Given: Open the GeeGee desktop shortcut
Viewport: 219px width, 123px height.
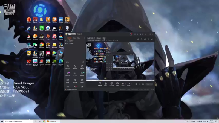Looking at the screenshot, I should (48, 54).
